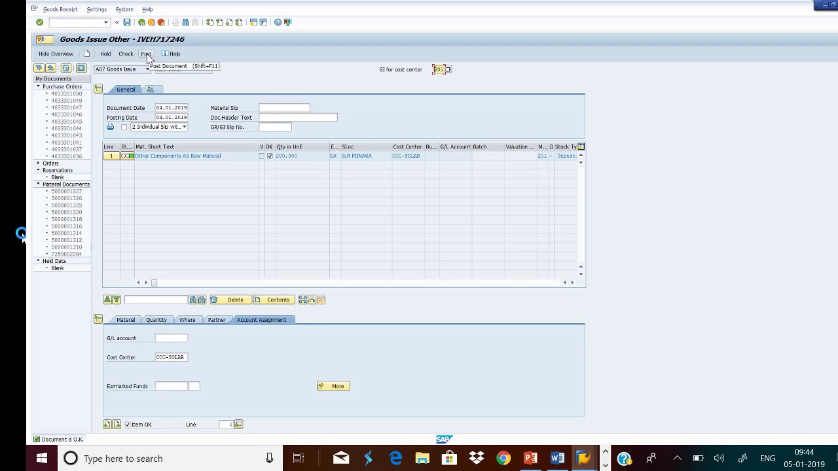This screenshot has width=838, height=471.
Task: Click the More button
Action: 333,386
